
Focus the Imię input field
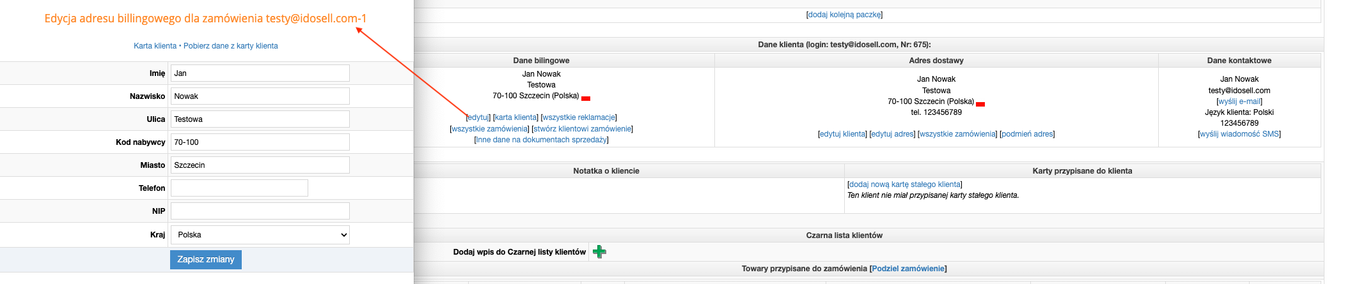260,73
